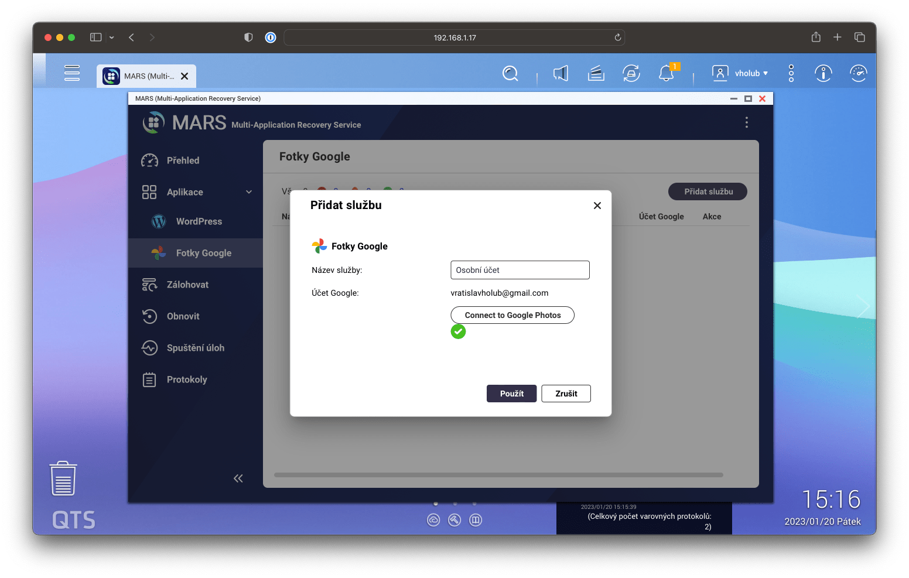Select Fotky Google in the sidebar
The width and height of the screenshot is (909, 578).
196,253
